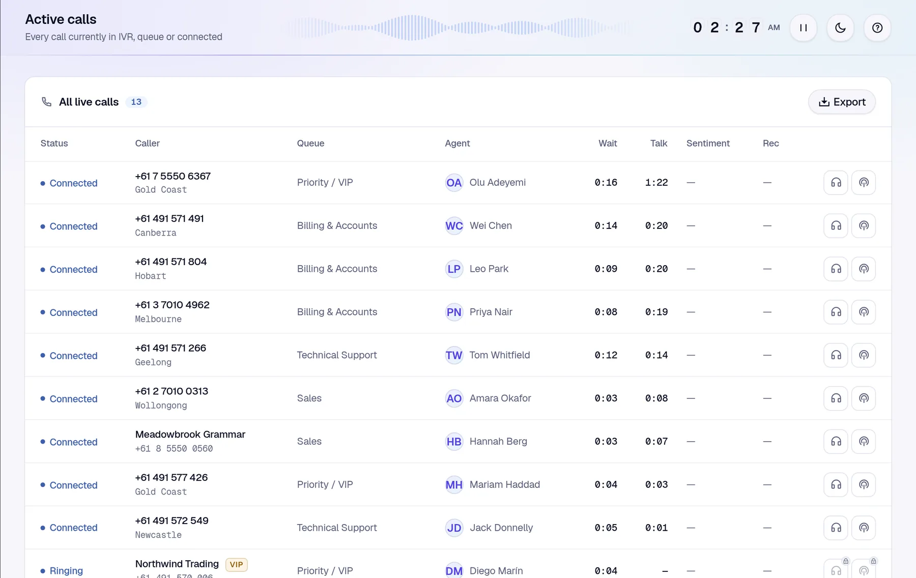Click agent name Hannah Berg
Image resolution: width=916 pixels, height=578 pixels.
tap(498, 441)
